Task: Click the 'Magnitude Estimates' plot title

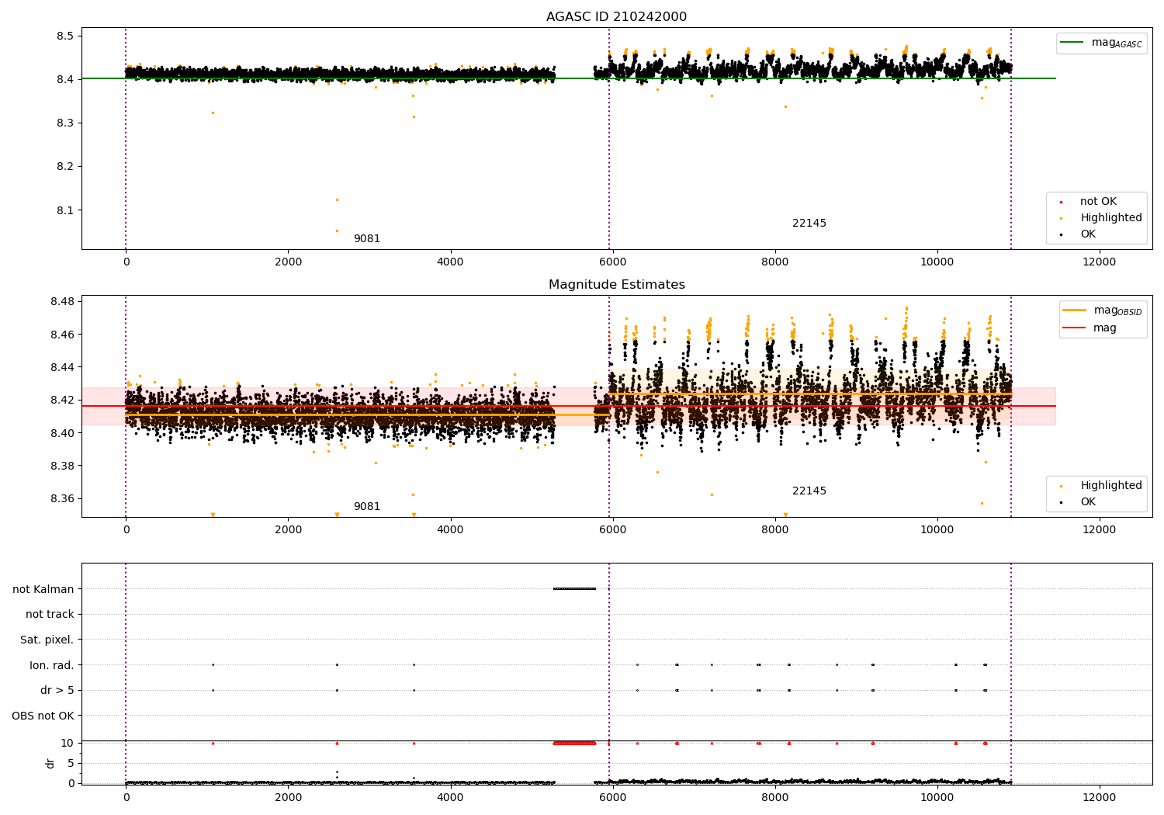Action: [x=616, y=285]
